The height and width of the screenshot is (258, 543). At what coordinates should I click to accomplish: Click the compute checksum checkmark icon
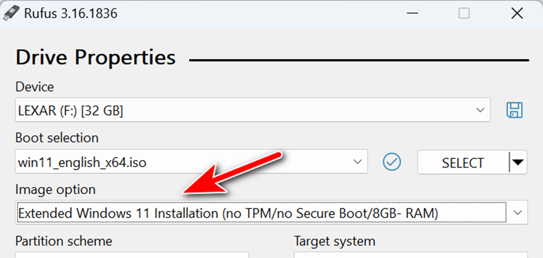[x=392, y=162]
